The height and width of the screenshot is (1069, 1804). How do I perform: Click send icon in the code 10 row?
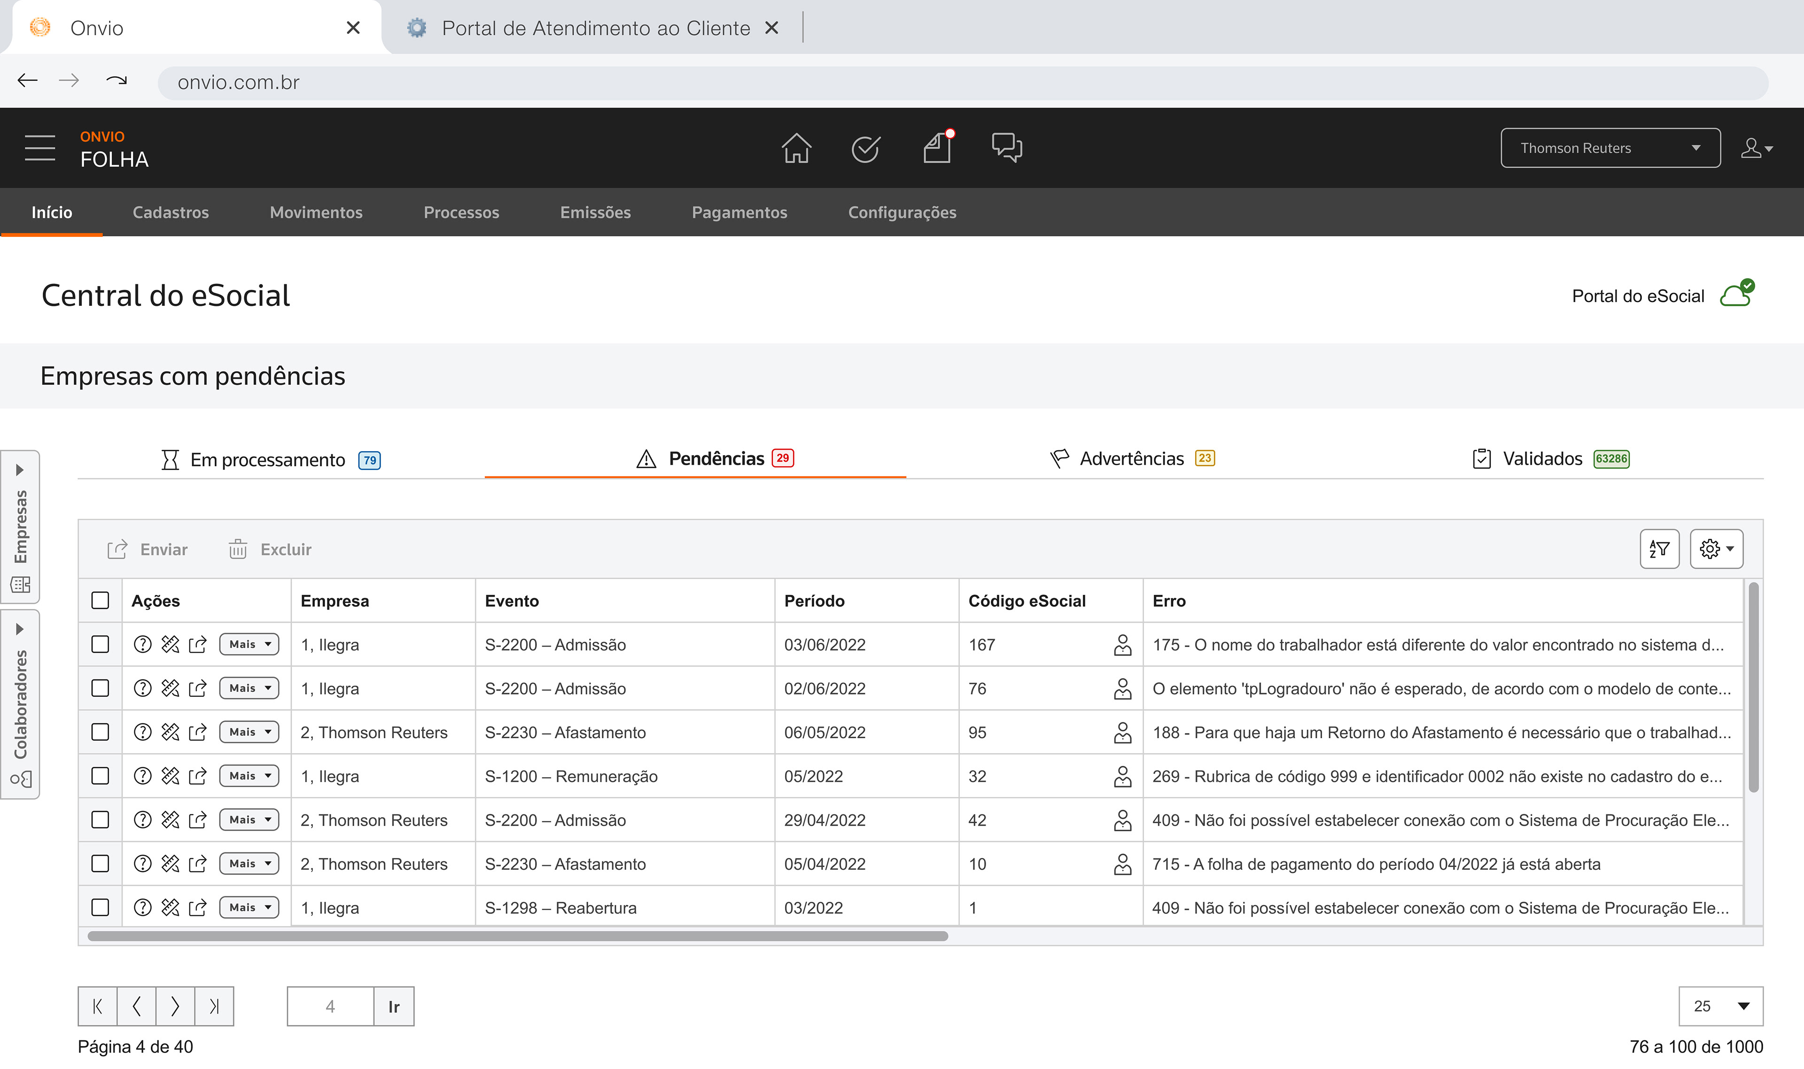click(197, 864)
